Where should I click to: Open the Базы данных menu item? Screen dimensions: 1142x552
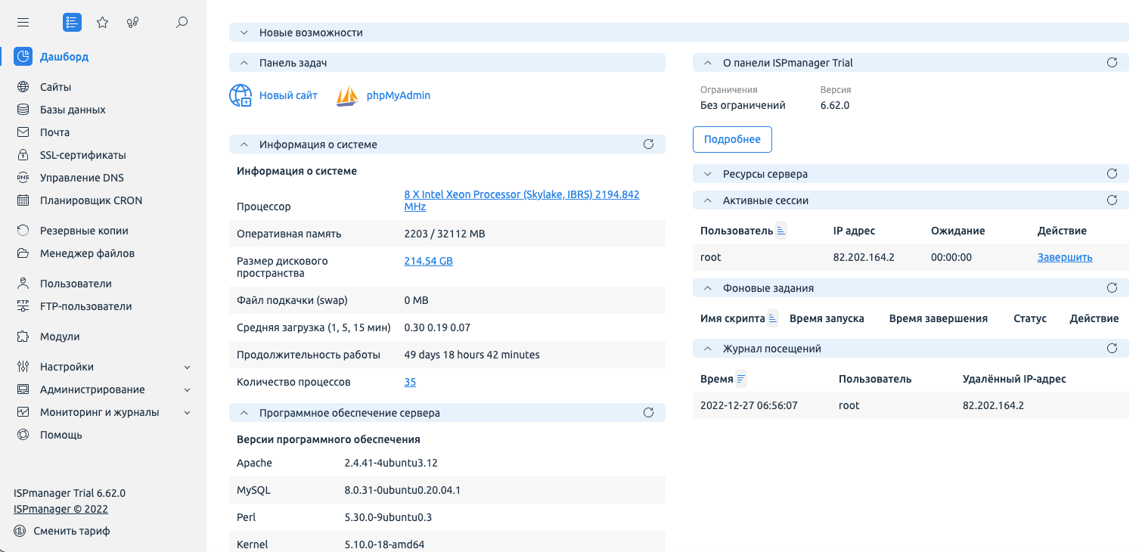tap(73, 110)
